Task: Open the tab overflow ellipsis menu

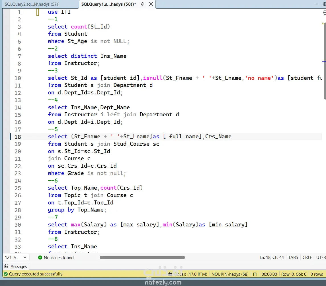Action: tap(316, 4)
